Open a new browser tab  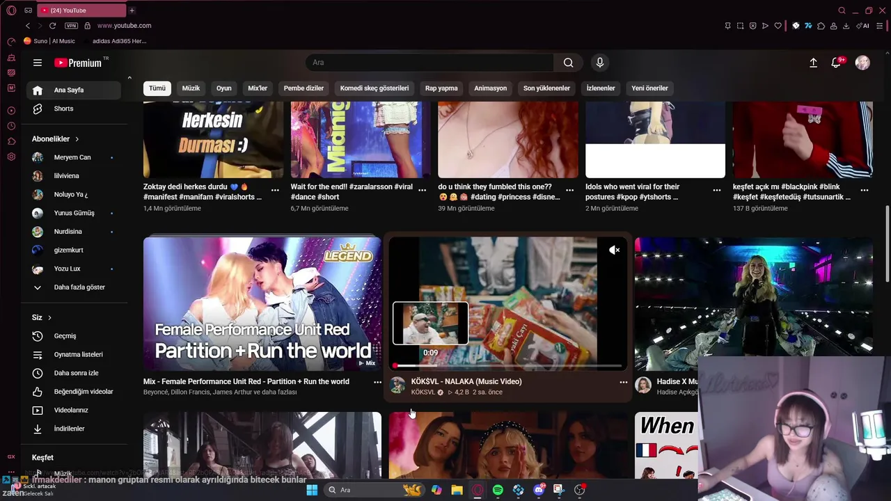pos(132,10)
